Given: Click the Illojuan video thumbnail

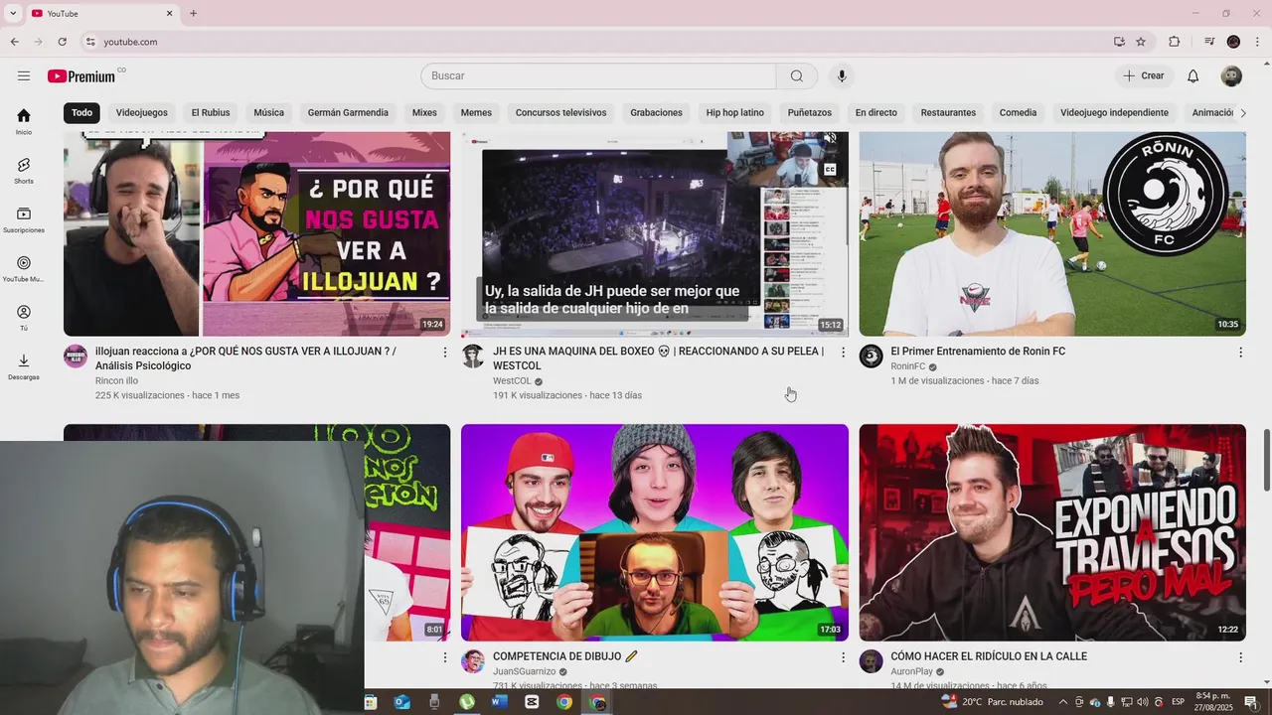Looking at the screenshot, I should click(257, 234).
